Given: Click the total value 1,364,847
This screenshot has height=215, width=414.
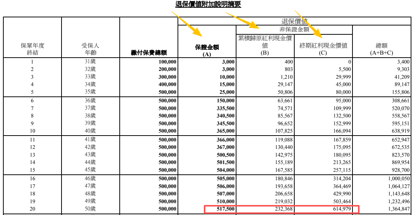Looking at the screenshot, I should (399, 209).
